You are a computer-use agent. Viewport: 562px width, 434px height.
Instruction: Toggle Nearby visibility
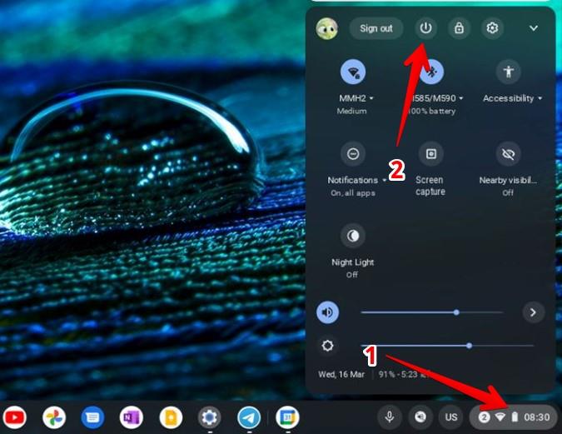[508, 154]
